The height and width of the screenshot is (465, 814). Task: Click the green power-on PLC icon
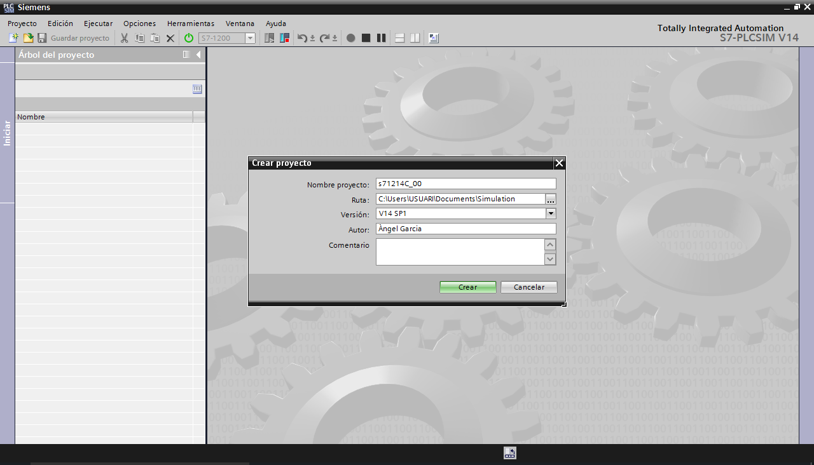pyautogui.click(x=189, y=38)
